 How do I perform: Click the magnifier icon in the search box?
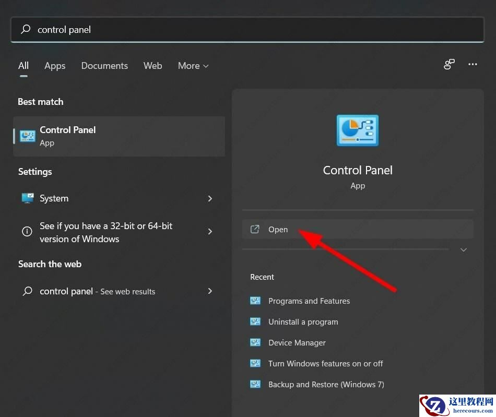(25, 30)
